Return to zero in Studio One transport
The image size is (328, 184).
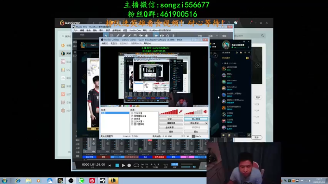pos(109,166)
